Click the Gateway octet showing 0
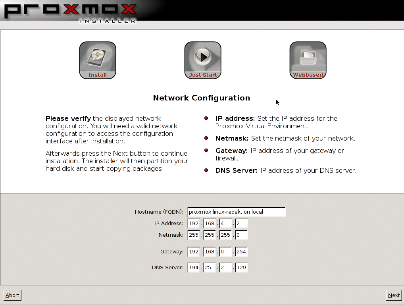 225,251
